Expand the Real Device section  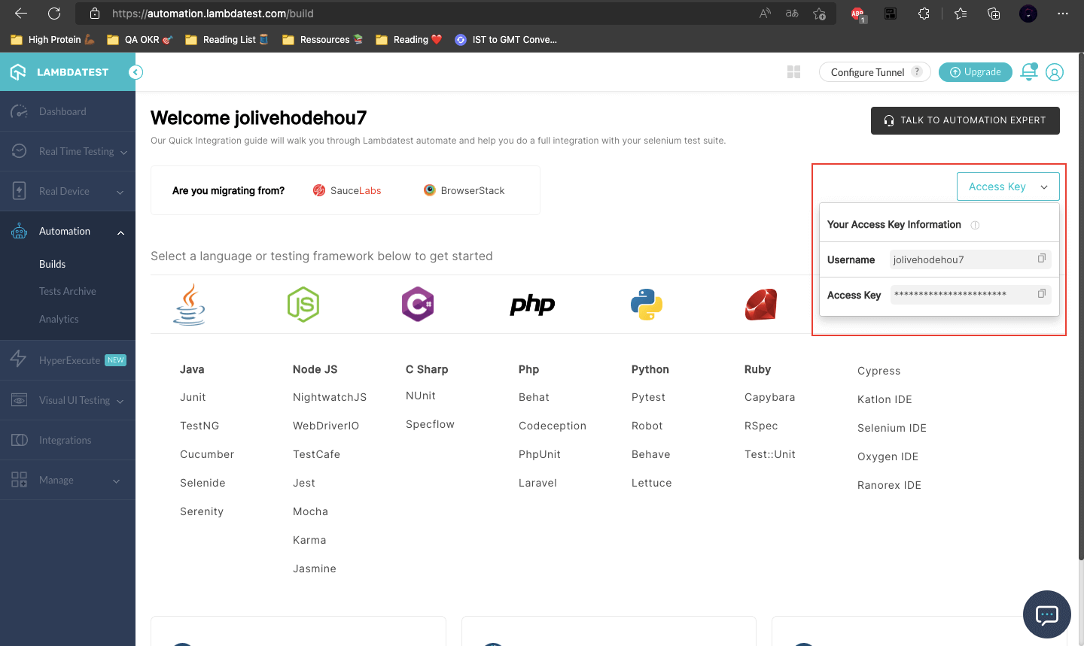(x=68, y=191)
